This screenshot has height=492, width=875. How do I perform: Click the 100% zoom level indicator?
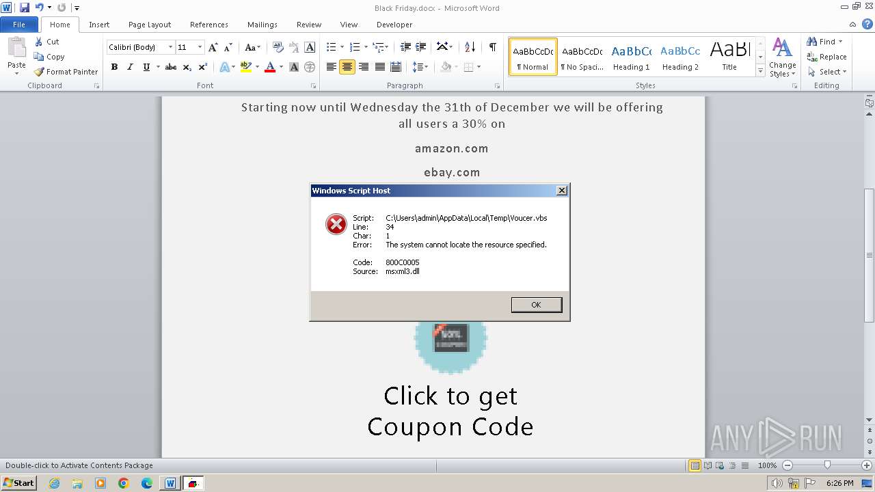(x=767, y=465)
